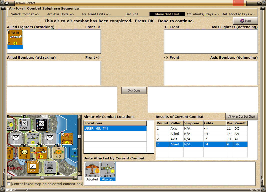The width and height of the screenshot is (266, 192).
Task: Click the Result column header
Action: coord(240,123)
